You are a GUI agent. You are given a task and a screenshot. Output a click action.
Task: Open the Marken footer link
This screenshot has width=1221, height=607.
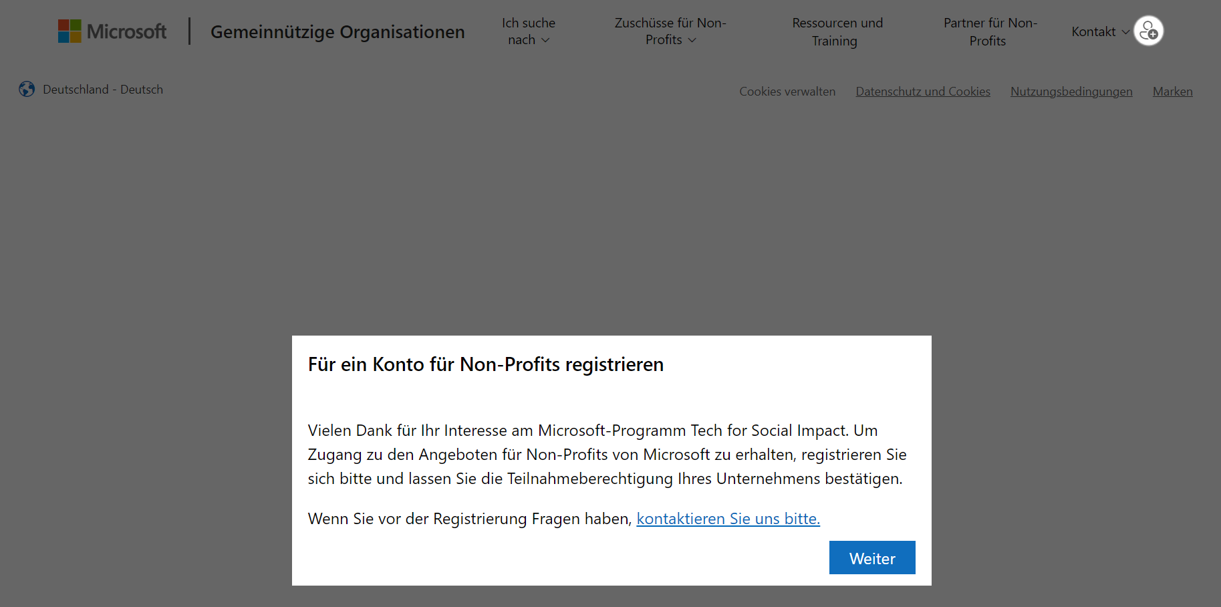(x=1173, y=92)
